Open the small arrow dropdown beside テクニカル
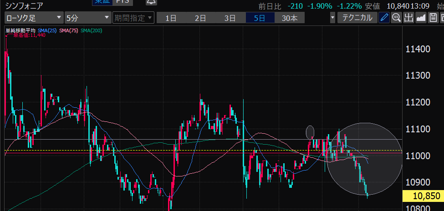Image resolution: width=444 pixels, height=211 pixels. [333, 18]
